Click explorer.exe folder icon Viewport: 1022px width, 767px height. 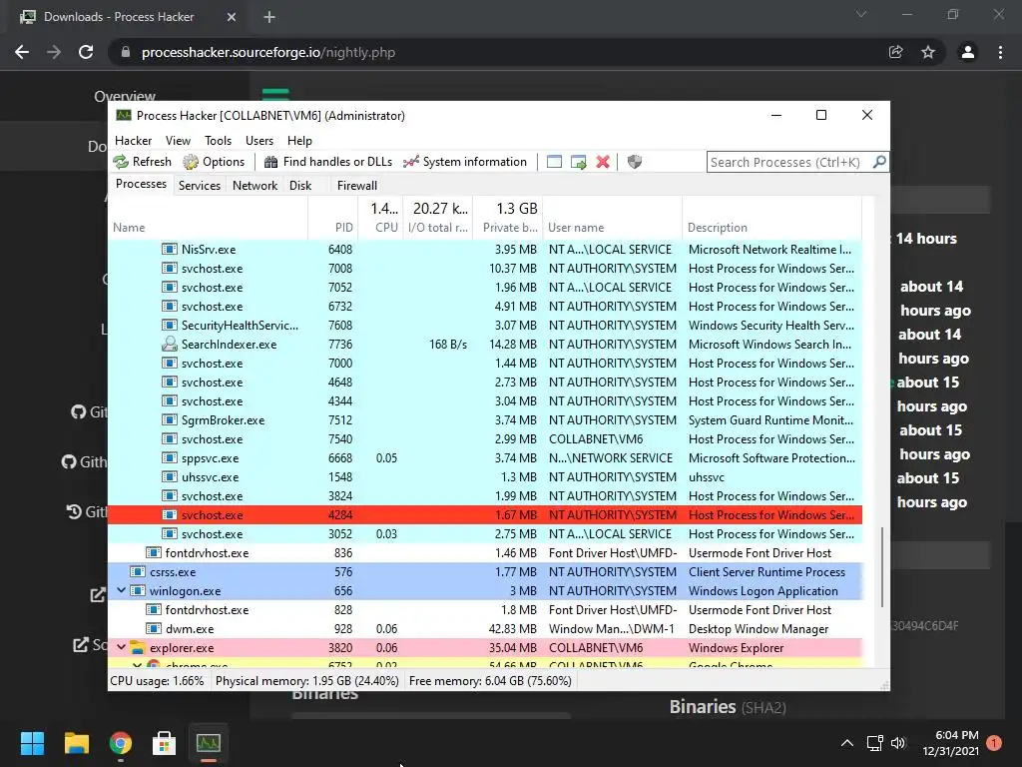tap(138, 647)
